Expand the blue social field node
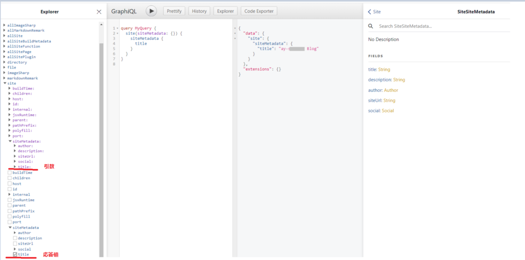Viewport: 525px width, 260px height. click(15, 249)
